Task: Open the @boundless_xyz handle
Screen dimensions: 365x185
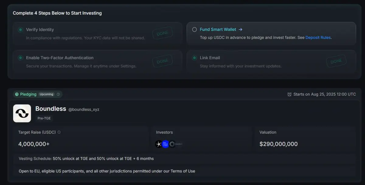Action: point(84,109)
